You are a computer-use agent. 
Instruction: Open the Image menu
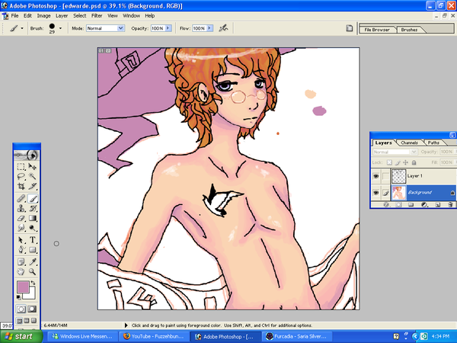tap(43, 16)
